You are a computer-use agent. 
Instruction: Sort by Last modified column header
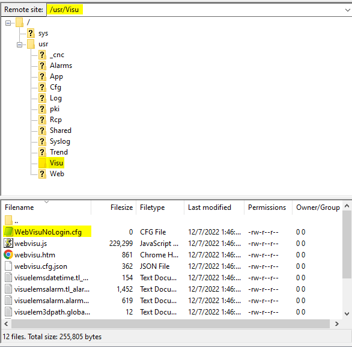click(x=214, y=207)
